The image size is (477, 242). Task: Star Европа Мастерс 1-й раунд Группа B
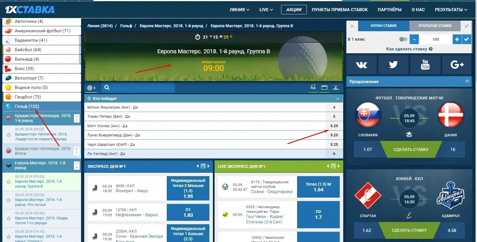[9, 182]
